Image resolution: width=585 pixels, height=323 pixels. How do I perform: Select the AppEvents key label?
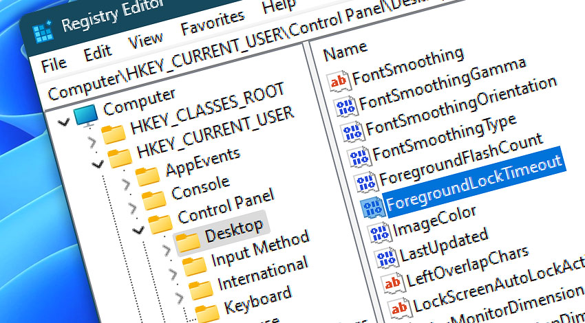(x=203, y=162)
